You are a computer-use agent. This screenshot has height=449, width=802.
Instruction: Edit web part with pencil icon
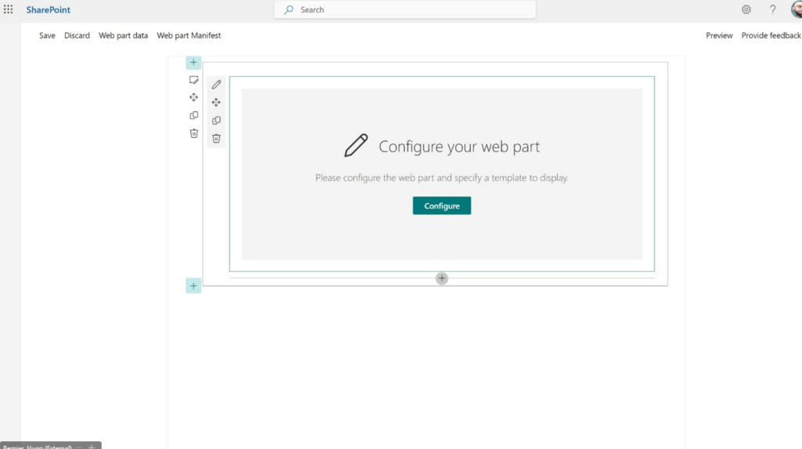(x=216, y=85)
